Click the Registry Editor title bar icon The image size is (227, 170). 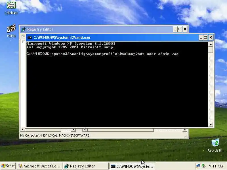pos(23,29)
